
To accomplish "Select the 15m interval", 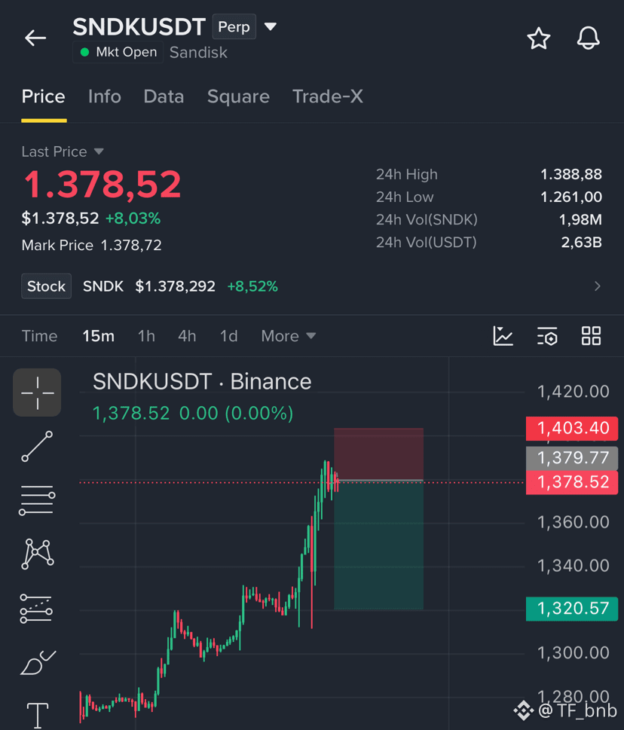I will pos(98,336).
